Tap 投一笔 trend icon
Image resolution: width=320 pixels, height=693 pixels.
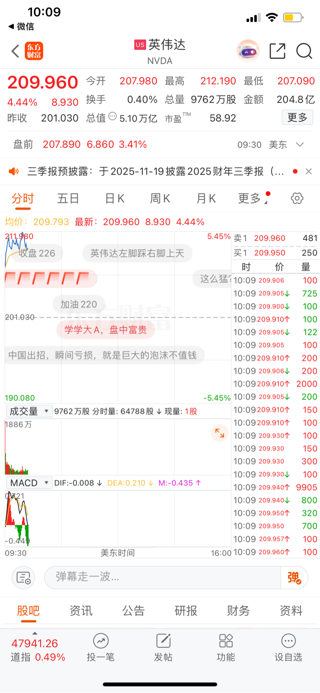click(x=100, y=648)
